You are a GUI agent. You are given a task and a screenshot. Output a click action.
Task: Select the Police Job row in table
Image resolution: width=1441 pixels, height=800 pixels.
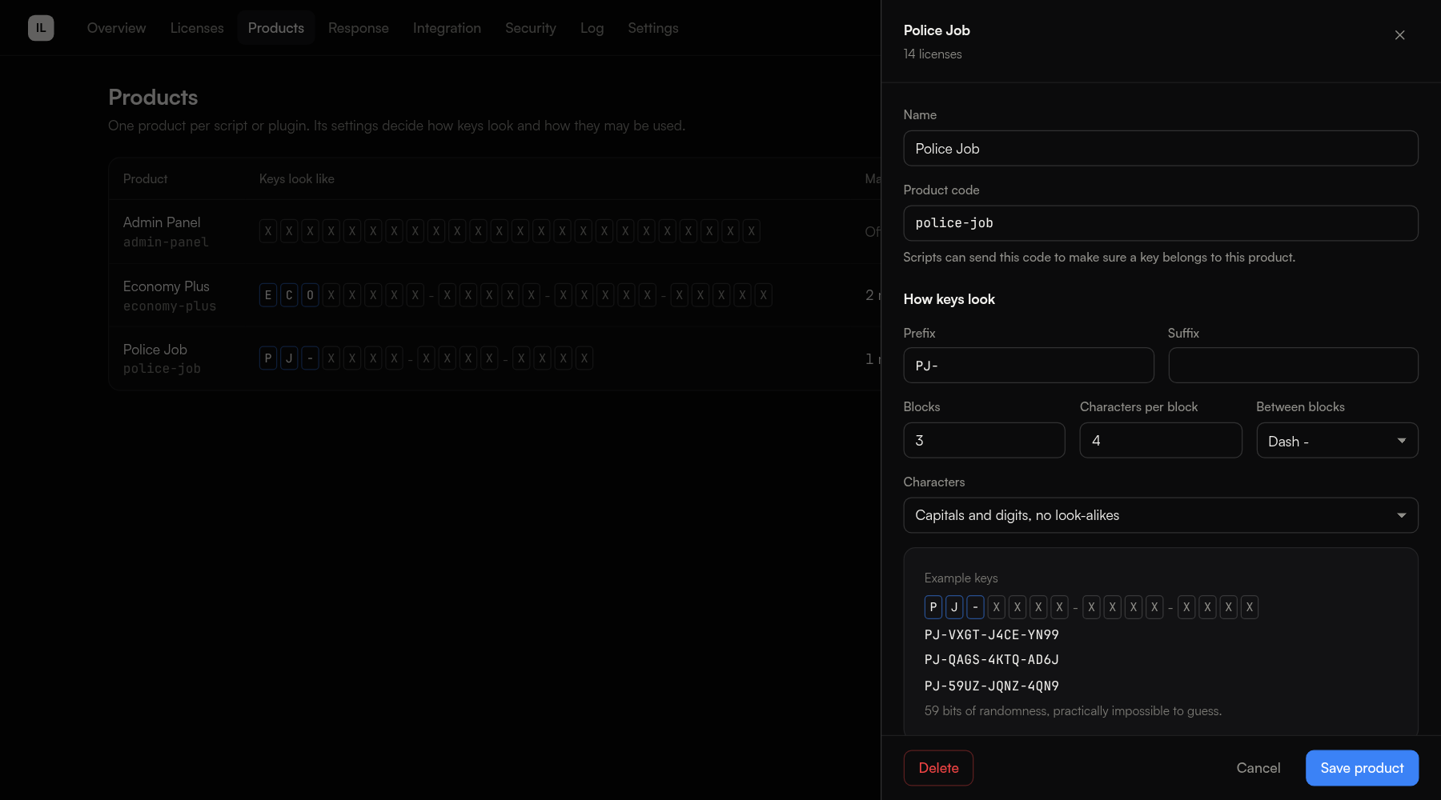(495, 358)
